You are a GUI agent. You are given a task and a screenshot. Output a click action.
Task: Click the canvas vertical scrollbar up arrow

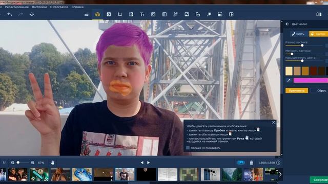point(281,21)
